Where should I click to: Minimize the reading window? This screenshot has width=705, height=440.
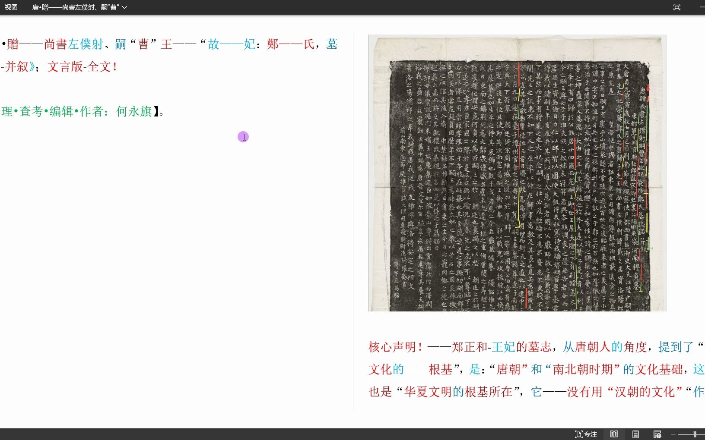702,7
